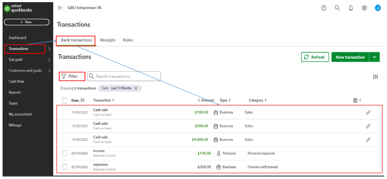
Task: Check the expenses transaction checkbox
Action: pos(65,167)
